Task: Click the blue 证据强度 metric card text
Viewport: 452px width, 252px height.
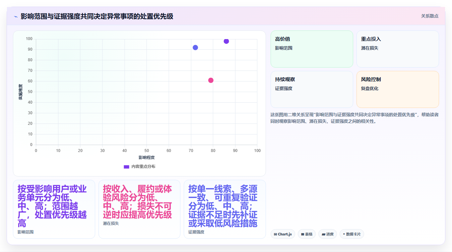Action: [223, 206]
